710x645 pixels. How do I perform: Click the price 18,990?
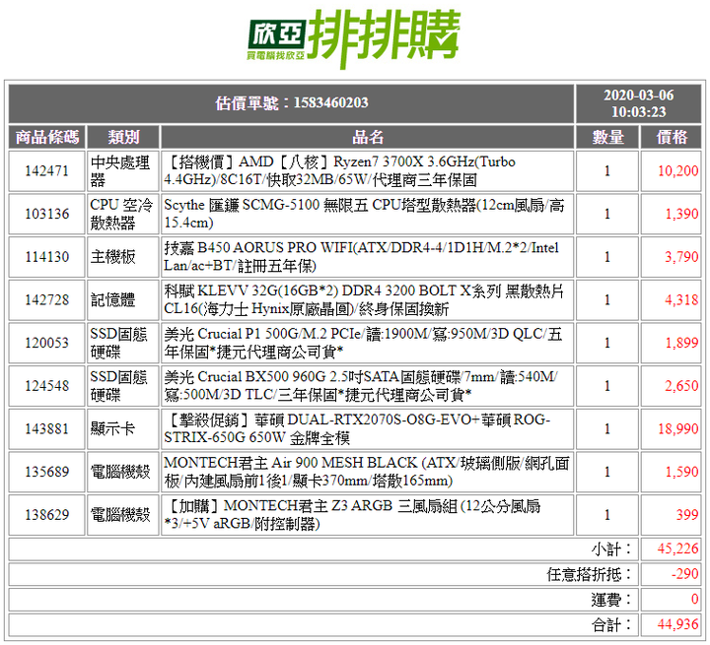[x=677, y=428]
